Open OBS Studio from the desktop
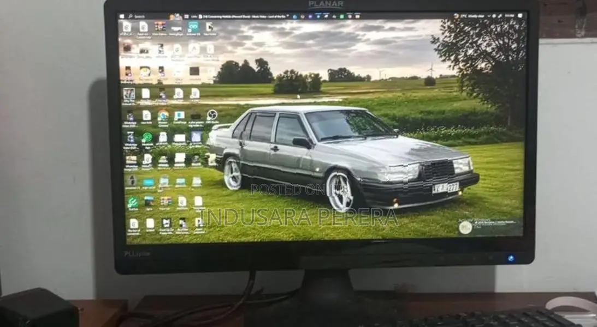 tap(212, 114)
